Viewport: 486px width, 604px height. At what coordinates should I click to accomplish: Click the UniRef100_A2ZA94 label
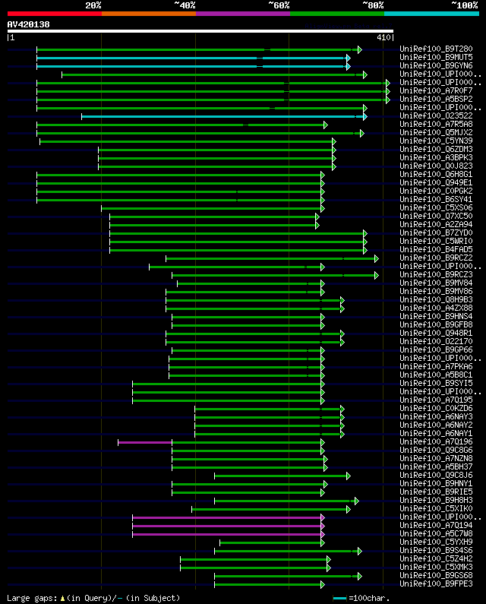point(436,225)
